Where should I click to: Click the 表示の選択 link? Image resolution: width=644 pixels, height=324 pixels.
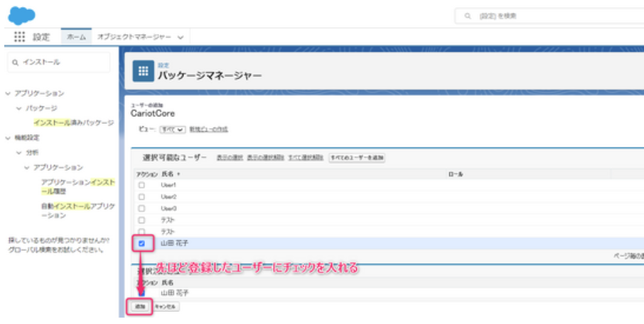click(230, 157)
